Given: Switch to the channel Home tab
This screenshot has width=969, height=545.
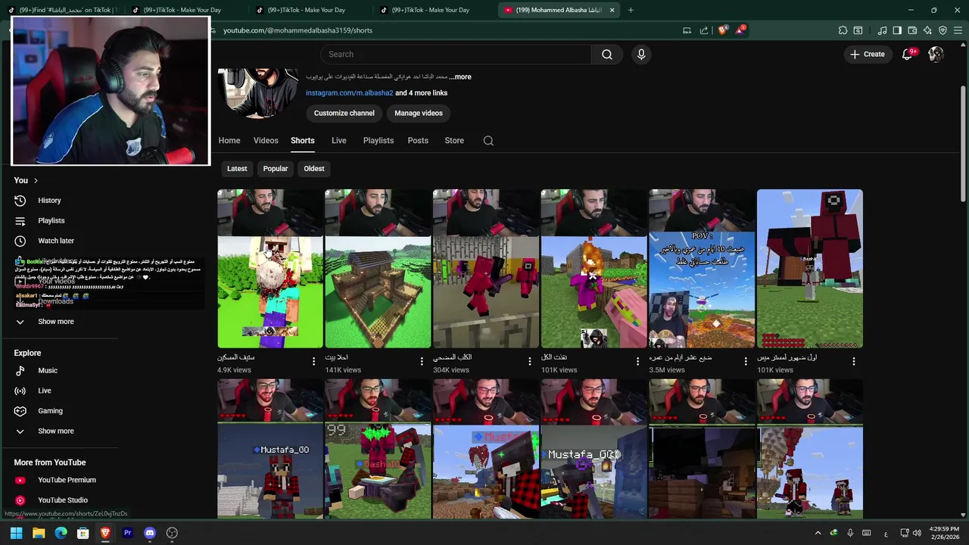Looking at the screenshot, I should coord(229,141).
